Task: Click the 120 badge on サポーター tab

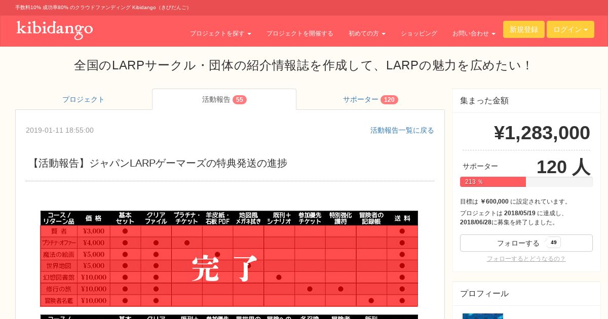Action: click(x=389, y=100)
